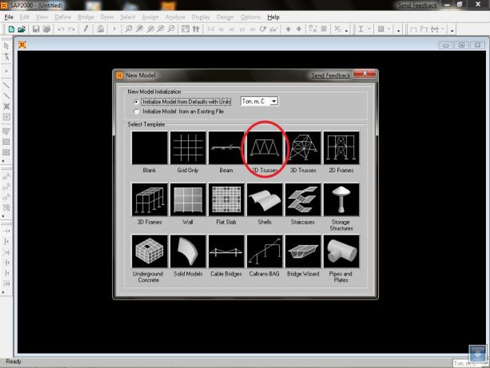Click the pencil Refresh Window icon
Viewport: 490px width, 368px height.
tap(86, 29)
